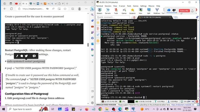200x112 pixels.
Task: Select the Split terminal icon
Action: (x=149, y=11)
